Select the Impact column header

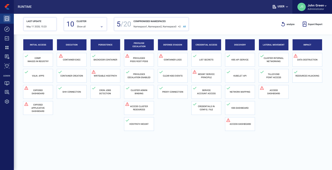click(x=307, y=45)
